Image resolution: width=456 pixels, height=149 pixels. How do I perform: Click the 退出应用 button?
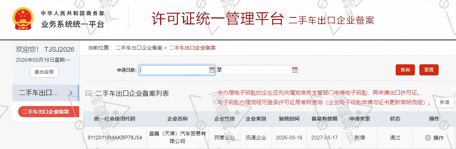[x=44, y=72]
